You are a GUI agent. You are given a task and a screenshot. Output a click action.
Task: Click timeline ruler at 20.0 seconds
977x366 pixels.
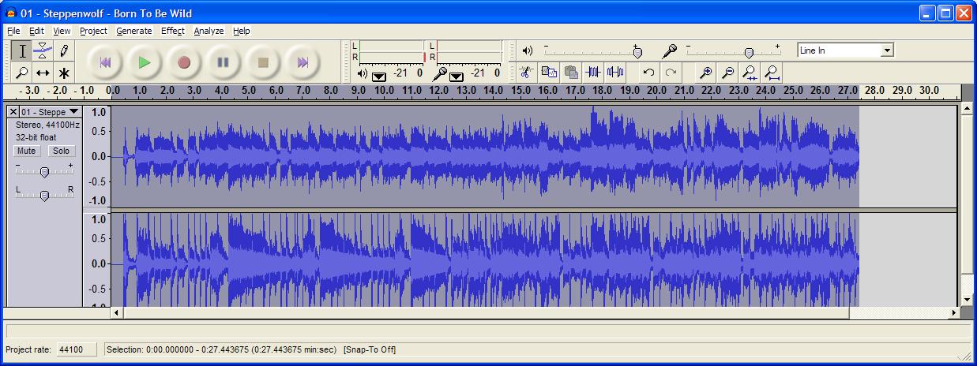656,91
